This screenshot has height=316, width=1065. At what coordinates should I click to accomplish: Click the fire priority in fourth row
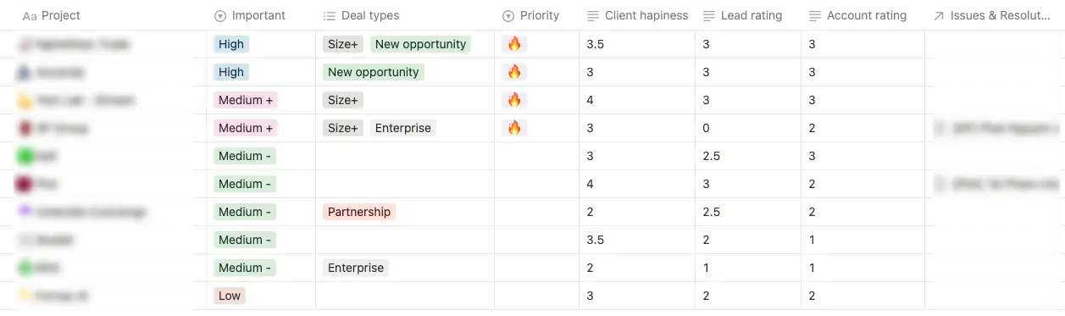pos(513,128)
